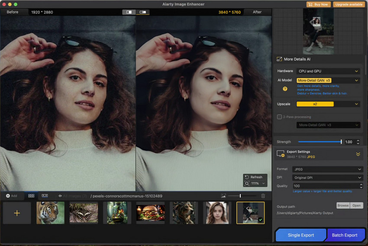Select the woman portrait thumbnail
This screenshot has height=246, width=368.
pos(217,213)
